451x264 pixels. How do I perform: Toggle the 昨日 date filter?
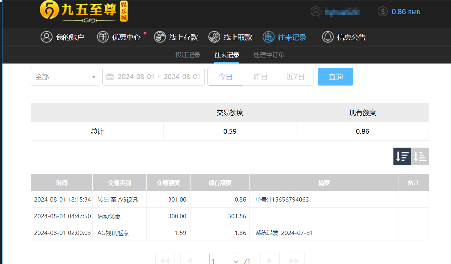pyautogui.click(x=260, y=76)
